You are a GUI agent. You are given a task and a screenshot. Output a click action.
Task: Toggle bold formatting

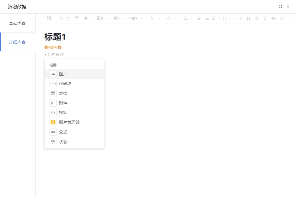(x=257, y=18)
